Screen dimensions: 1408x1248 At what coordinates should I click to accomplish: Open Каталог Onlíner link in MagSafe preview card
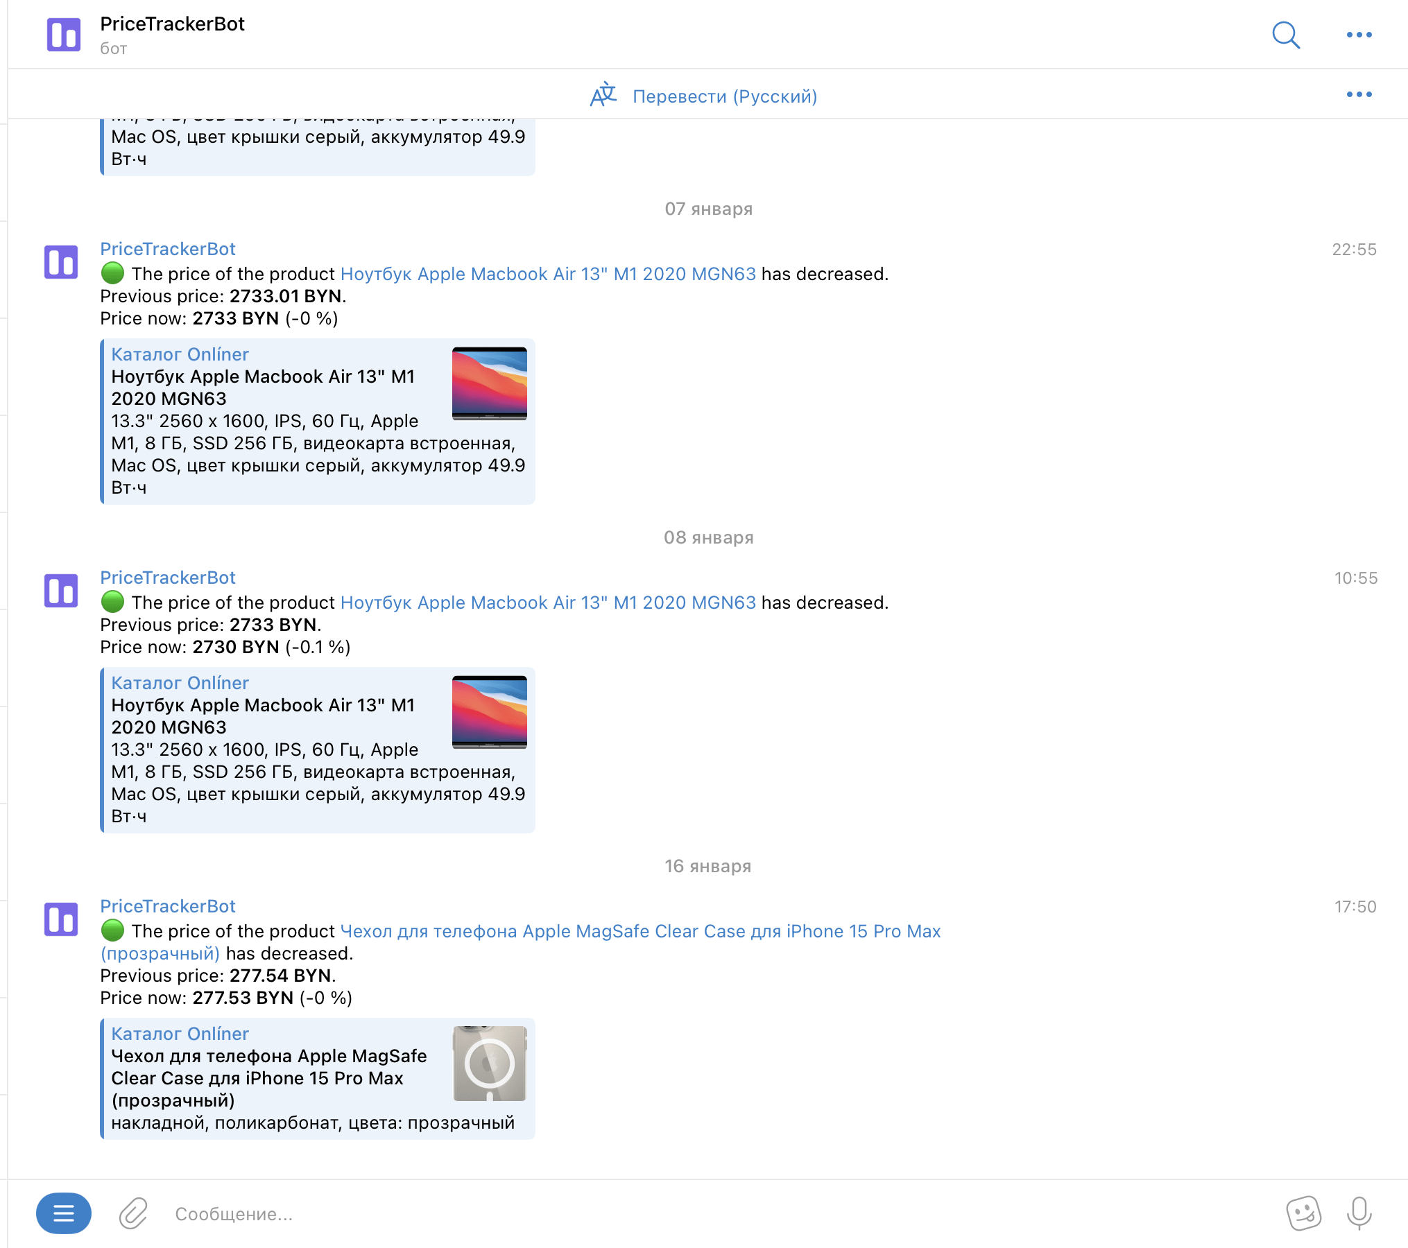coord(180,1034)
